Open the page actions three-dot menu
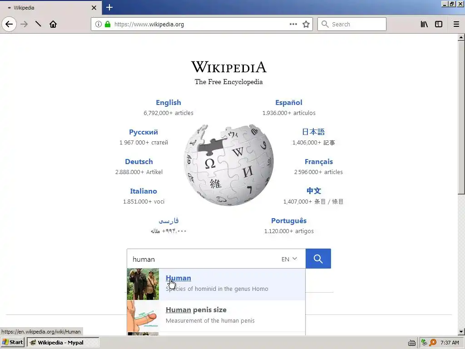The height and width of the screenshot is (349, 465). pos(293,24)
